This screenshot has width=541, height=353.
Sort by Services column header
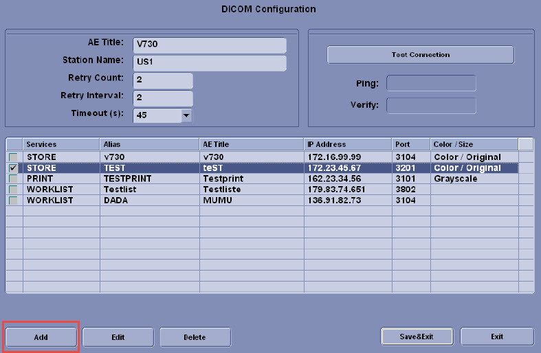(x=61, y=144)
